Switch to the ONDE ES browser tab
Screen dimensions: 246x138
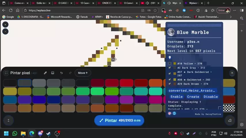[105, 3]
